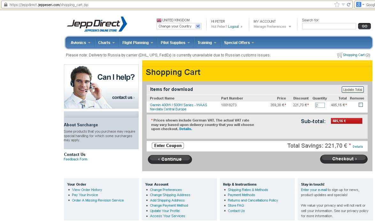Click the part number 10018273
The width and height of the screenshot is (375, 221).
click(229, 105)
